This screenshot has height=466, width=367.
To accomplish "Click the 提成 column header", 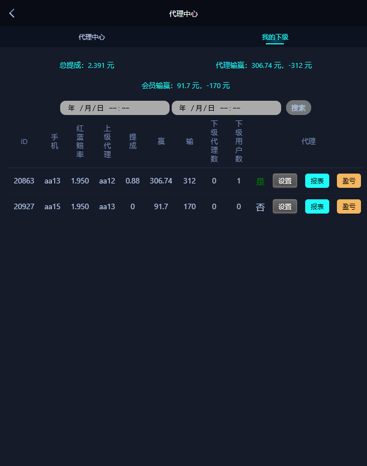I will tap(133, 141).
